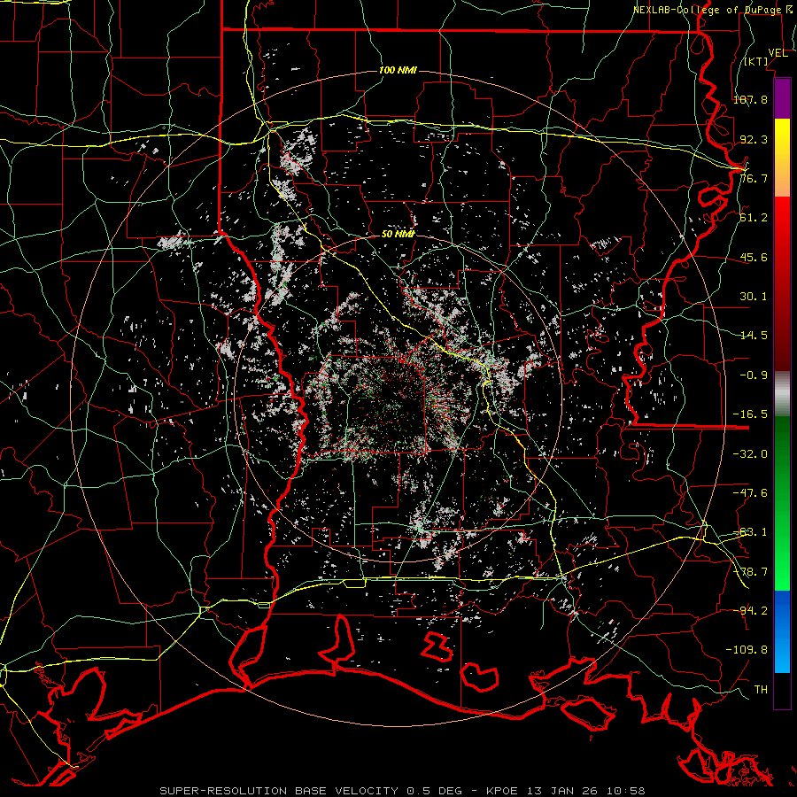Click the VEL legend title
Screen dimensions: 797x797
[x=778, y=53]
